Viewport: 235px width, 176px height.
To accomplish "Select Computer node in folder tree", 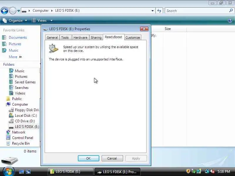I will click(20, 104).
